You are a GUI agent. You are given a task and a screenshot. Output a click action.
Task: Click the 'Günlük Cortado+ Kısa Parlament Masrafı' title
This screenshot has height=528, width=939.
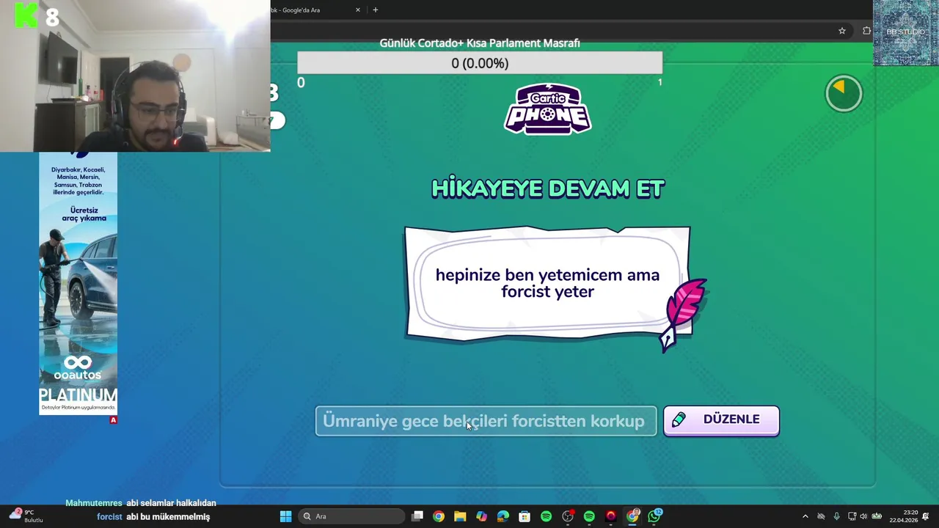(x=480, y=43)
